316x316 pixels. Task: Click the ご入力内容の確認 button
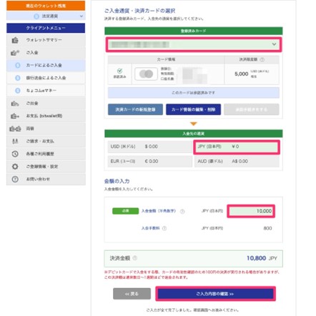pos(215,294)
